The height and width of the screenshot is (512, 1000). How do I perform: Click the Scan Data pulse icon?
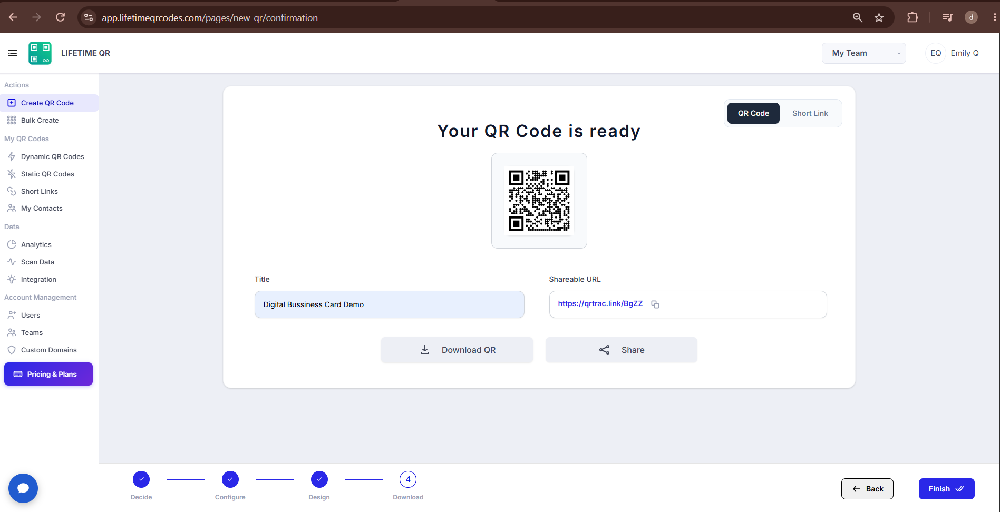coord(12,262)
